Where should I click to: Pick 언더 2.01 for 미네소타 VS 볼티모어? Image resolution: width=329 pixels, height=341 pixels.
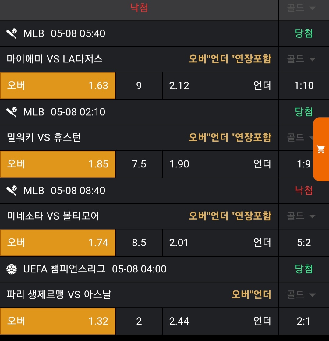coord(220,243)
